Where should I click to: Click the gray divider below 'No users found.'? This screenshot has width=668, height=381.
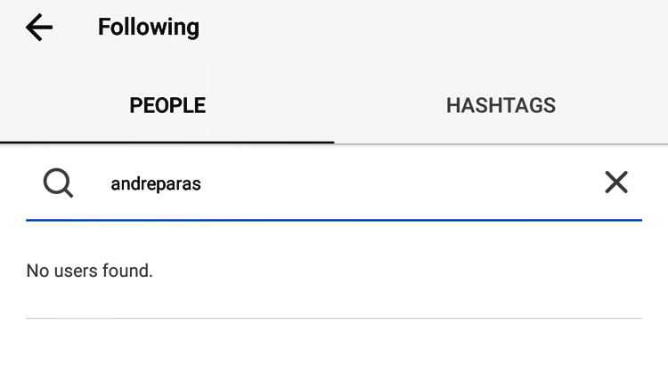point(334,318)
